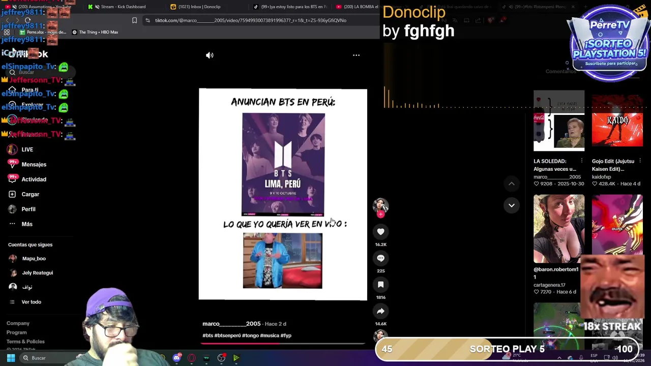Open Discord from the Windows taskbar
Viewport: 651px width, 366px height.
[176, 358]
